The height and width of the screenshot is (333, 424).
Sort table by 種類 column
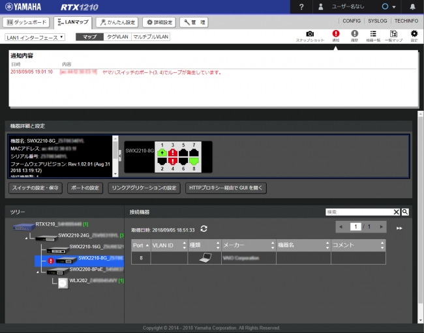pos(204,245)
